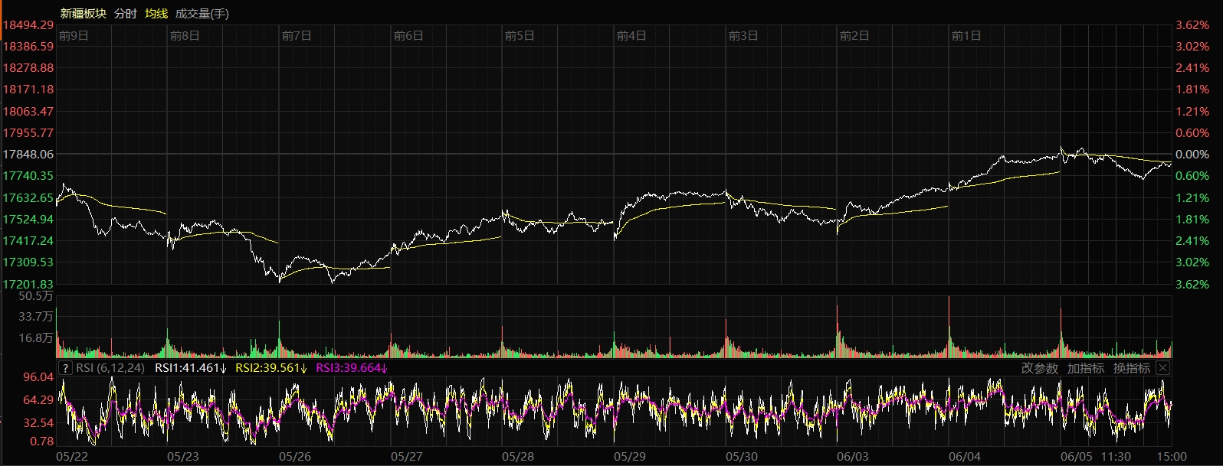The height and width of the screenshot is (466, 1223).
Task: Toggle the 均线 average line label
Action: pos(156,14)
